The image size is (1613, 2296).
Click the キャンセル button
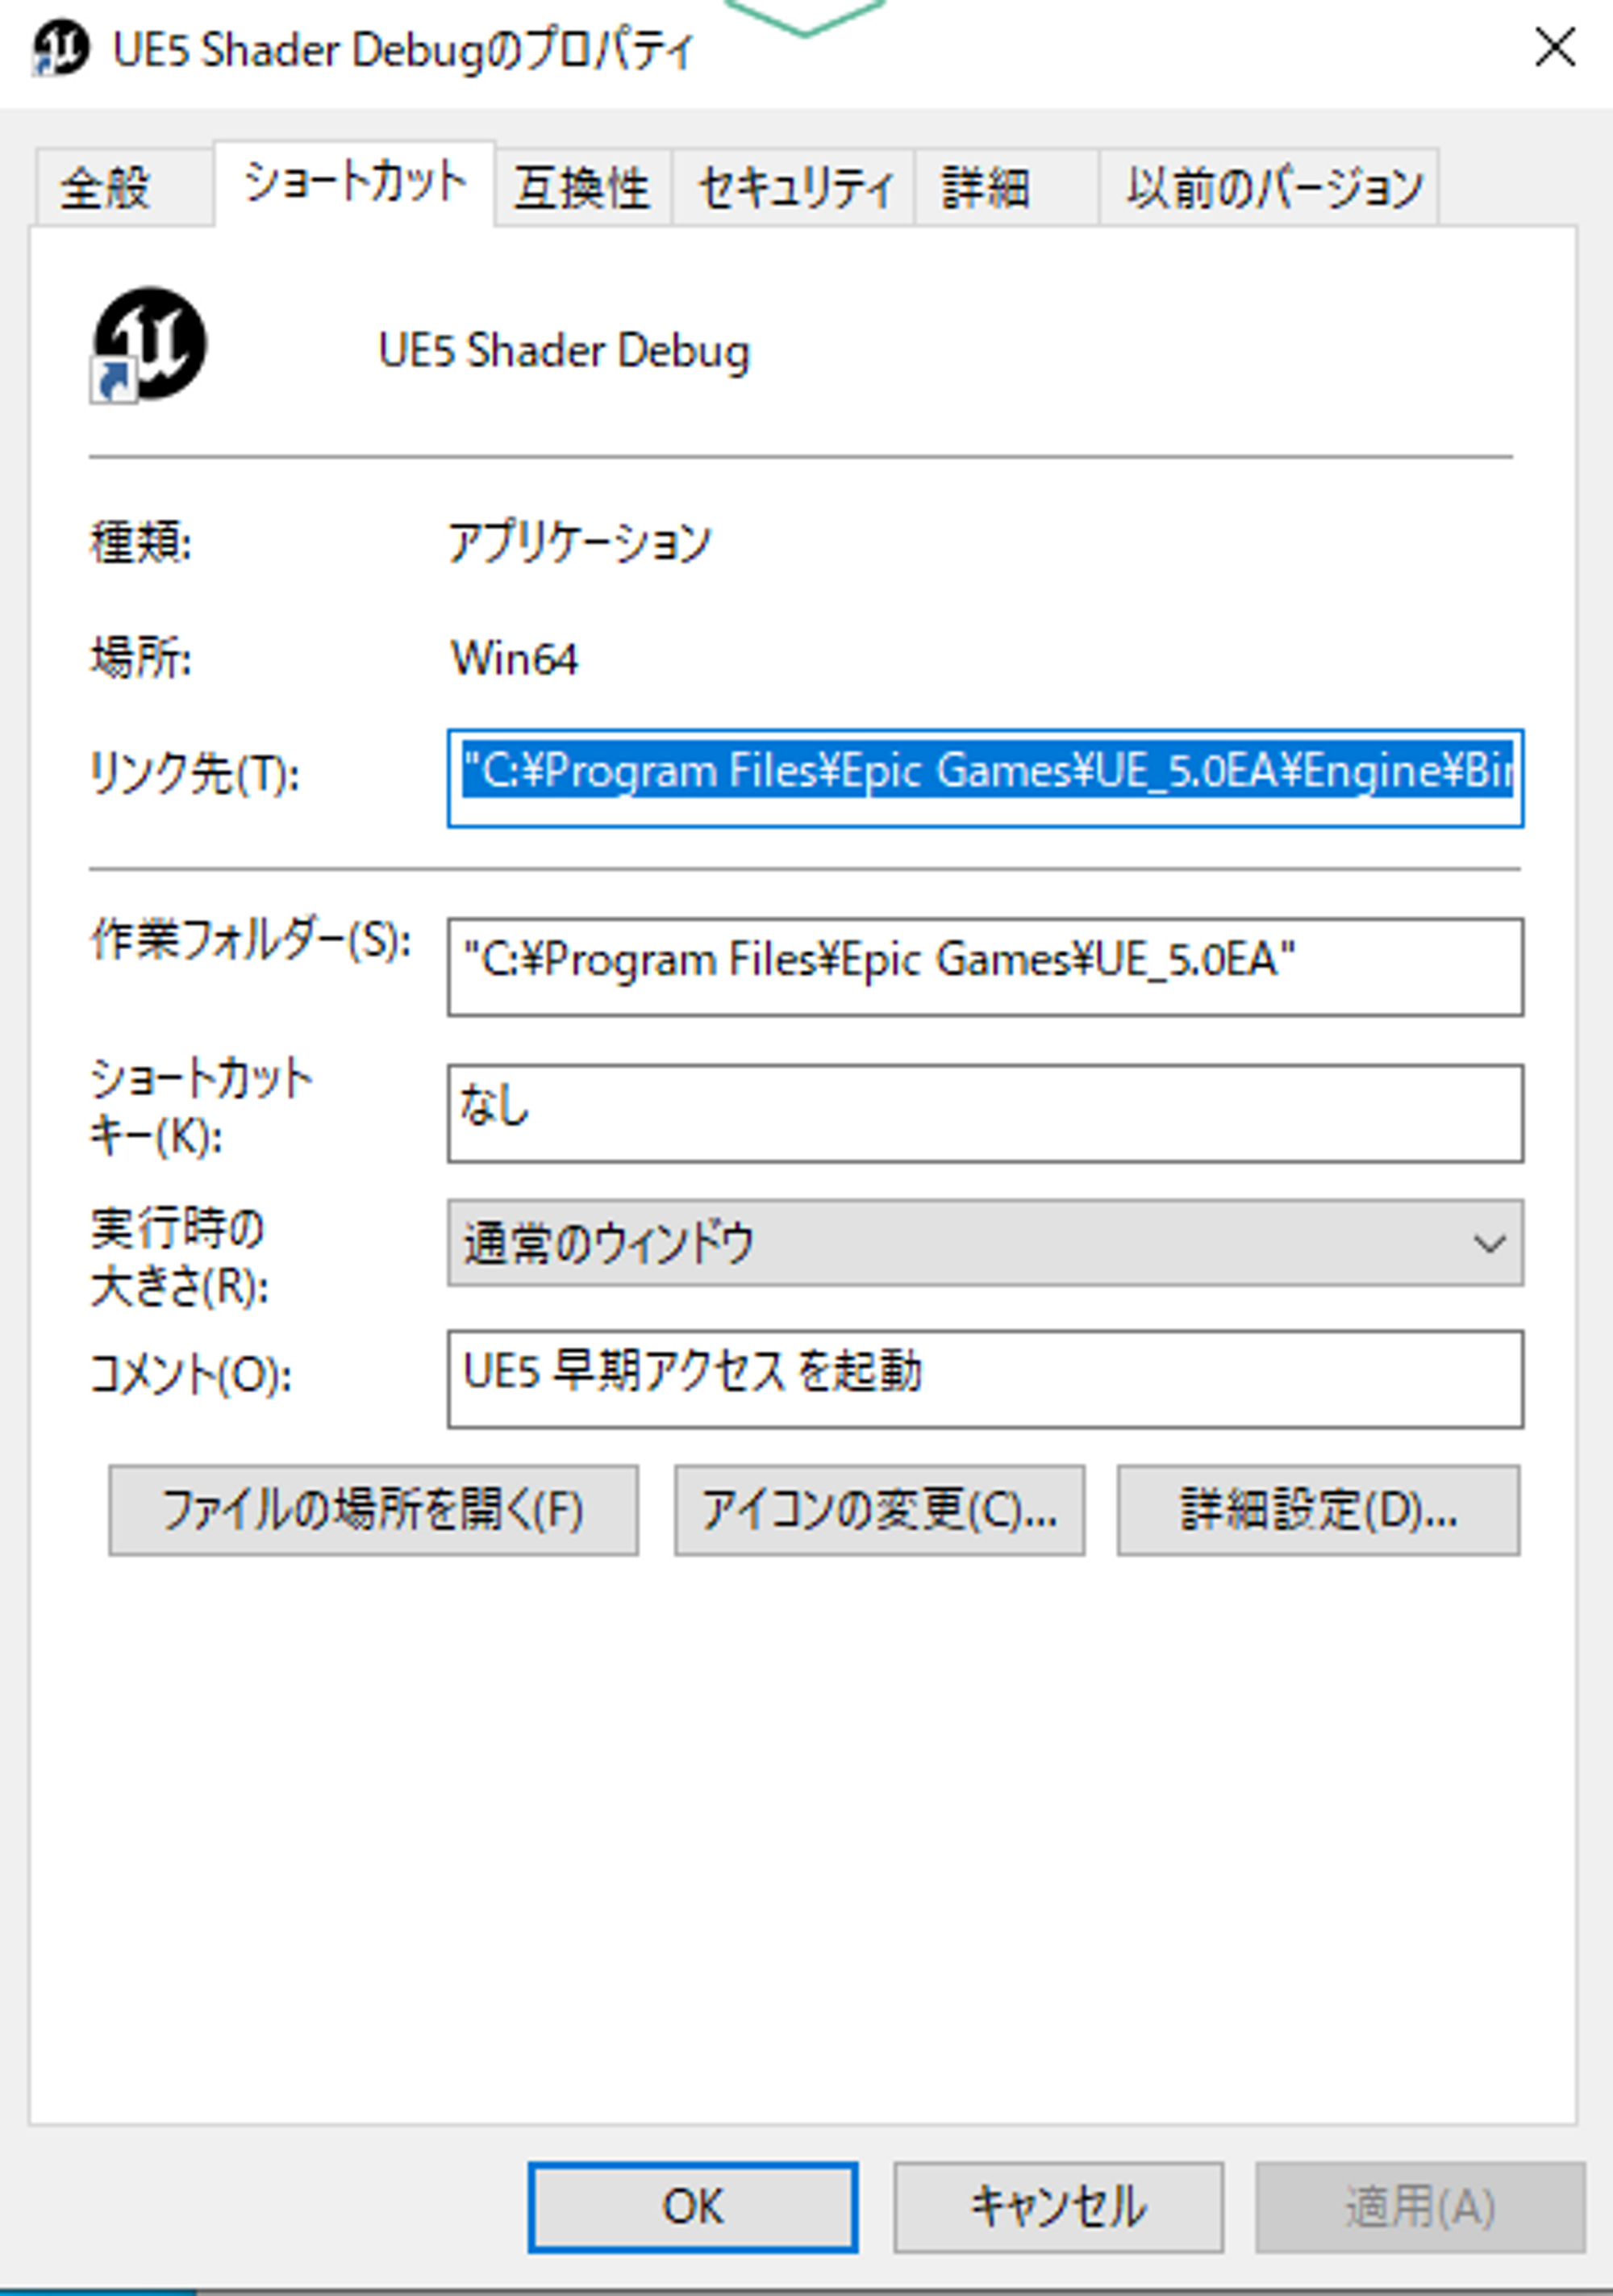point(1057,2206)
